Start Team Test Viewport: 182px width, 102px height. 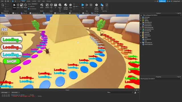102,6
